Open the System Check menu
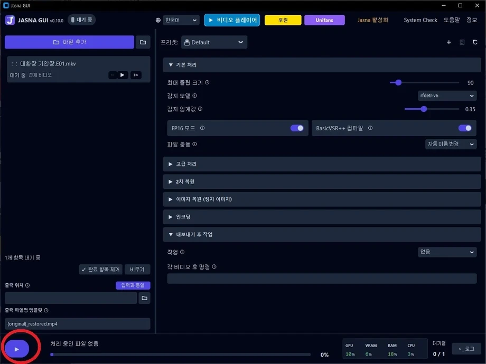Viewport: 486px width, 364px height. (x=420, y=20)
